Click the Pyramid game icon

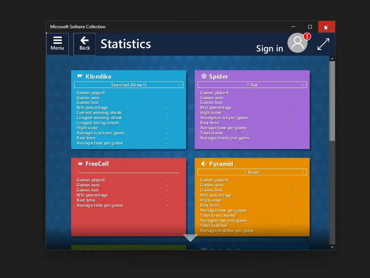(x=203, y=163)
